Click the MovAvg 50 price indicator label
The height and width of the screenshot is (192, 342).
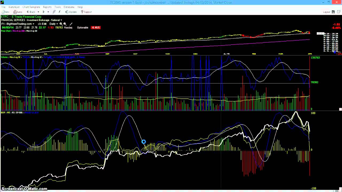point(32,31)
